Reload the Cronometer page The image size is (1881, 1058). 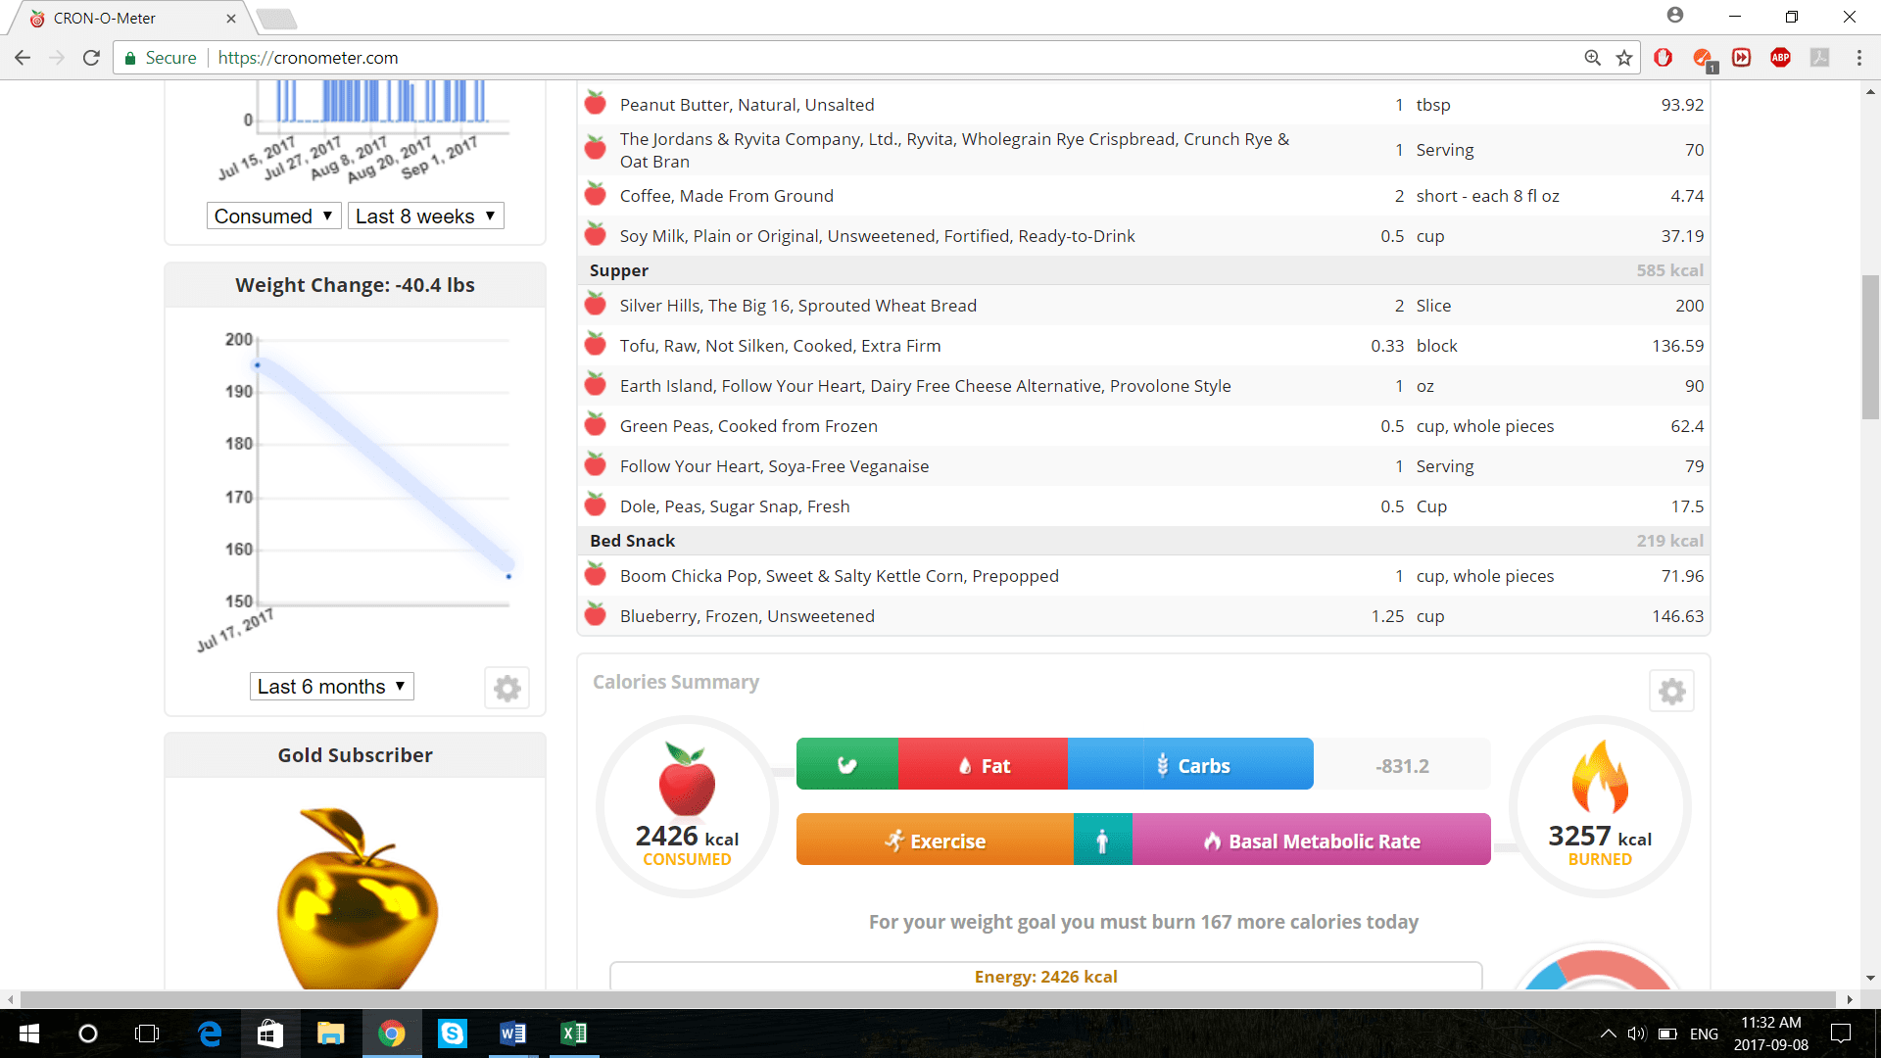91,58
